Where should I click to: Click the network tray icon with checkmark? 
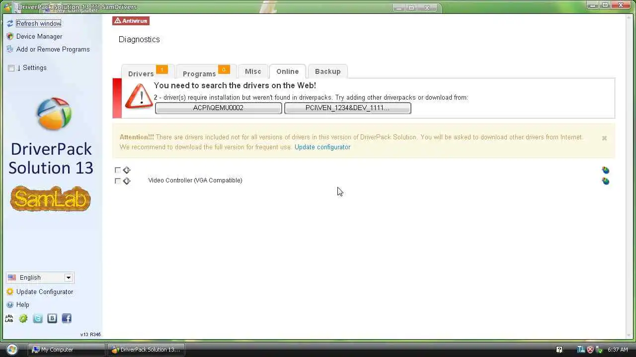pyautogui.click(x=599, y=350)
